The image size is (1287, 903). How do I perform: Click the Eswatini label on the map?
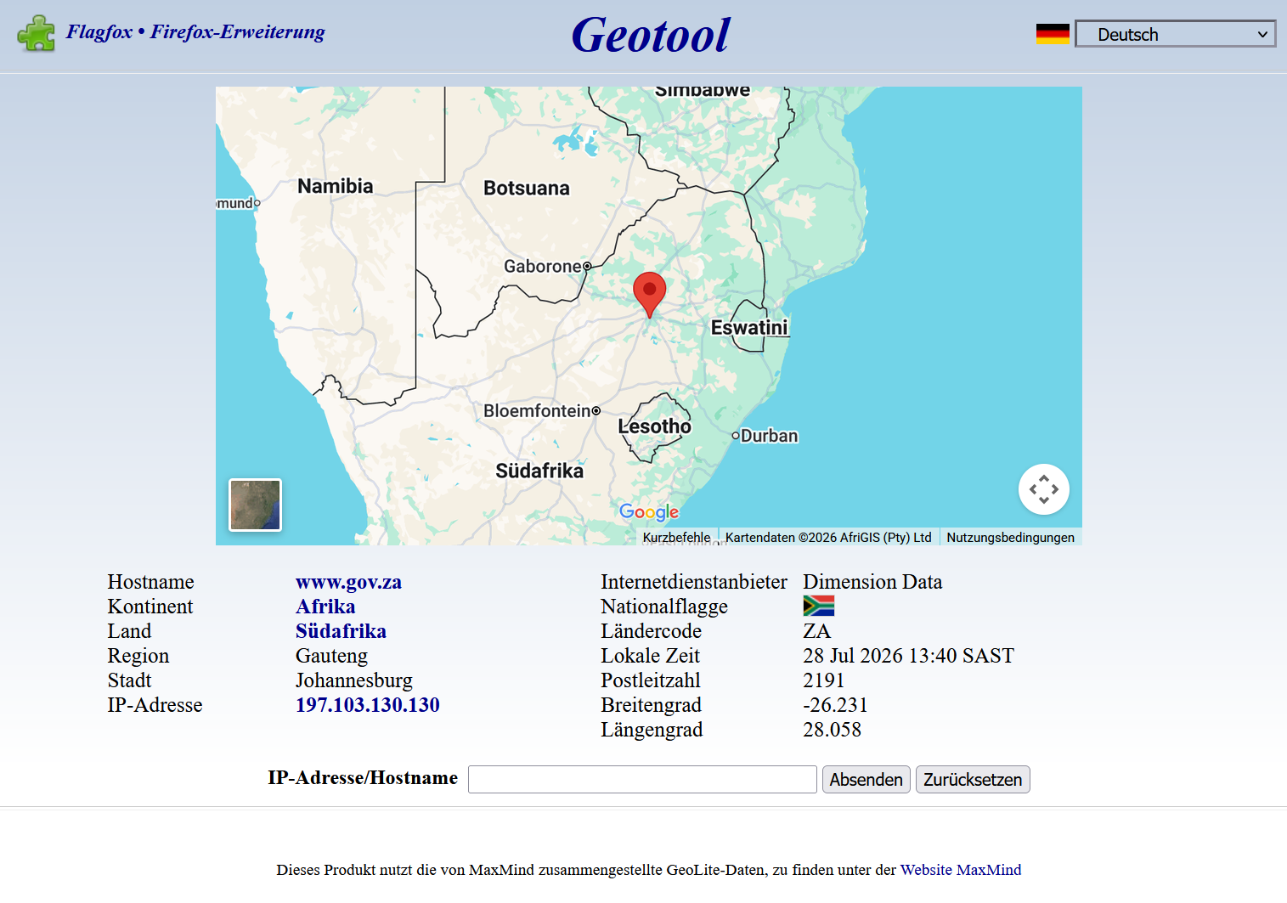click(x=749, y=327)
